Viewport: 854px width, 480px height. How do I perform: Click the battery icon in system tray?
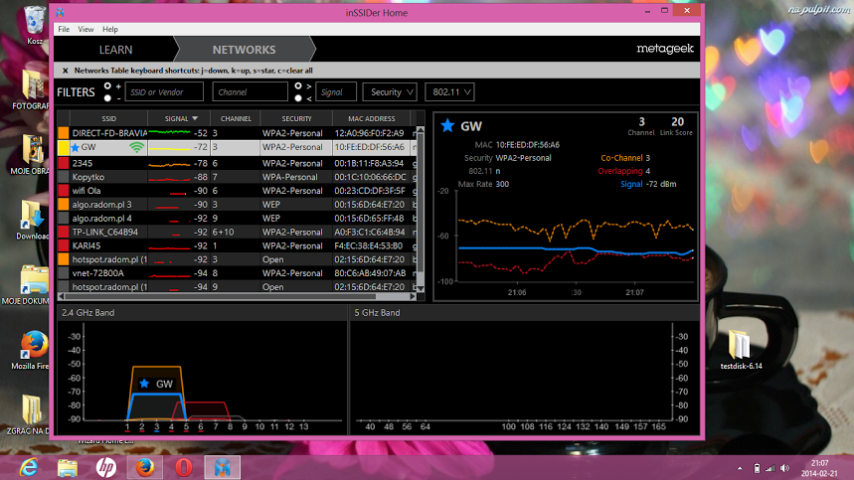(757, 468)
